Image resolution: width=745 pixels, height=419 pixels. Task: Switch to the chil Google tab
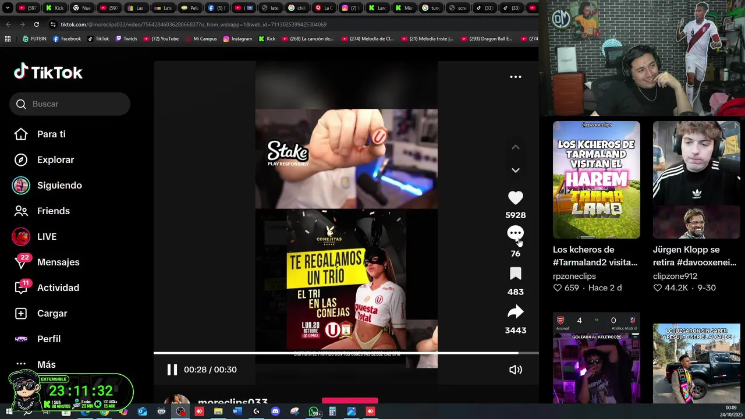tap(297, 8)
